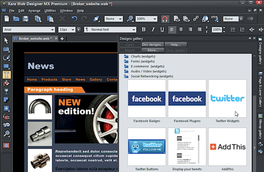The width and height of the screenshot is (264, 172).
Task: Open the Help menu
Action: click(80, 11)
